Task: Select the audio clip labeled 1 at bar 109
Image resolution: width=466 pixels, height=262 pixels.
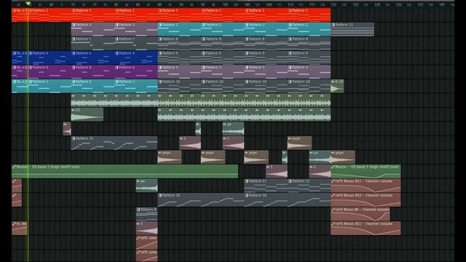Action: coord(277,172)
